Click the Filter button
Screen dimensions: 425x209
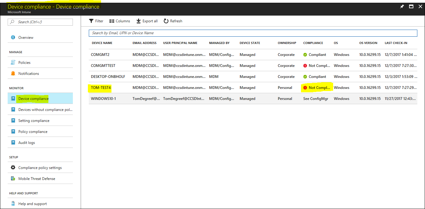[x=96, y=21]
